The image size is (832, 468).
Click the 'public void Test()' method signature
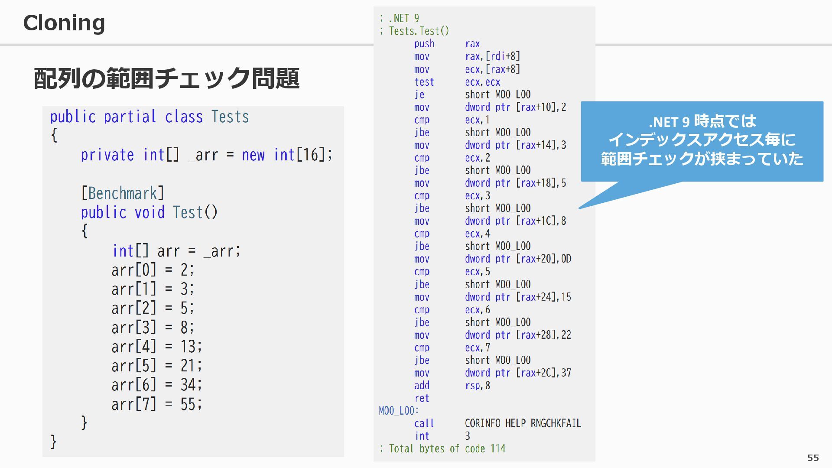point(149,212)
